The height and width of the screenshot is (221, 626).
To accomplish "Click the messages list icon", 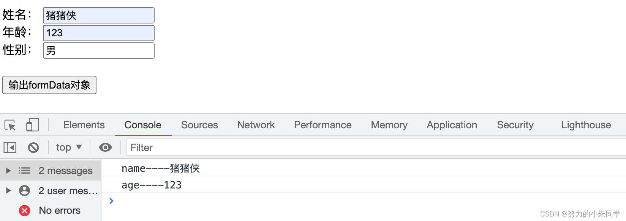I will point(25,171).
